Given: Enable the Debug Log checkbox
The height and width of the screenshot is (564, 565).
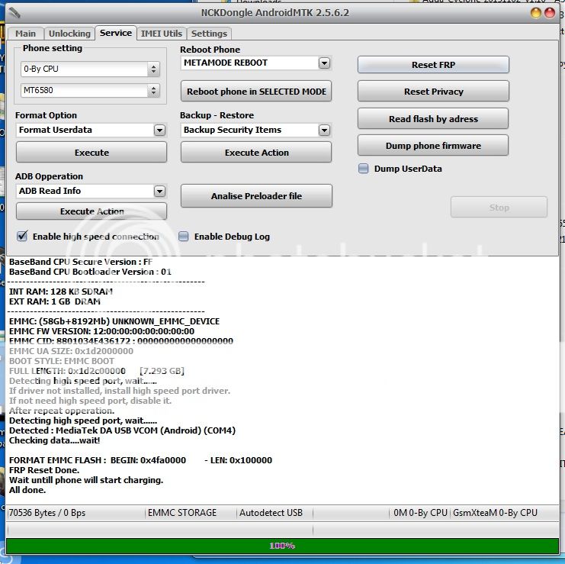Looking at the screenshot, I should 184,237.
